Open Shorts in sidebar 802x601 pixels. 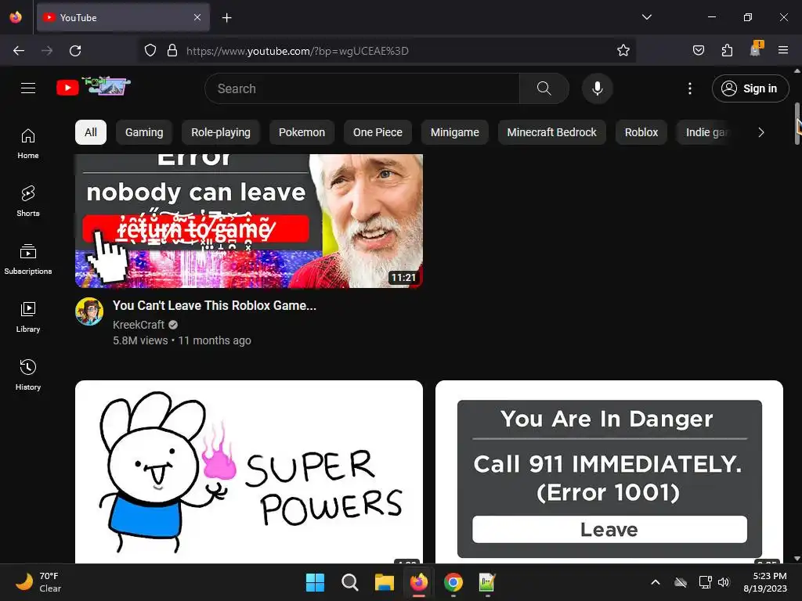tap(28, 202)
